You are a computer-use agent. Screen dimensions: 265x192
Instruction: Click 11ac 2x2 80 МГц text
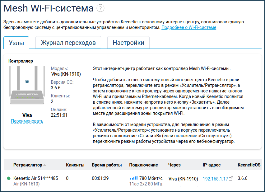tap(146, 184)
